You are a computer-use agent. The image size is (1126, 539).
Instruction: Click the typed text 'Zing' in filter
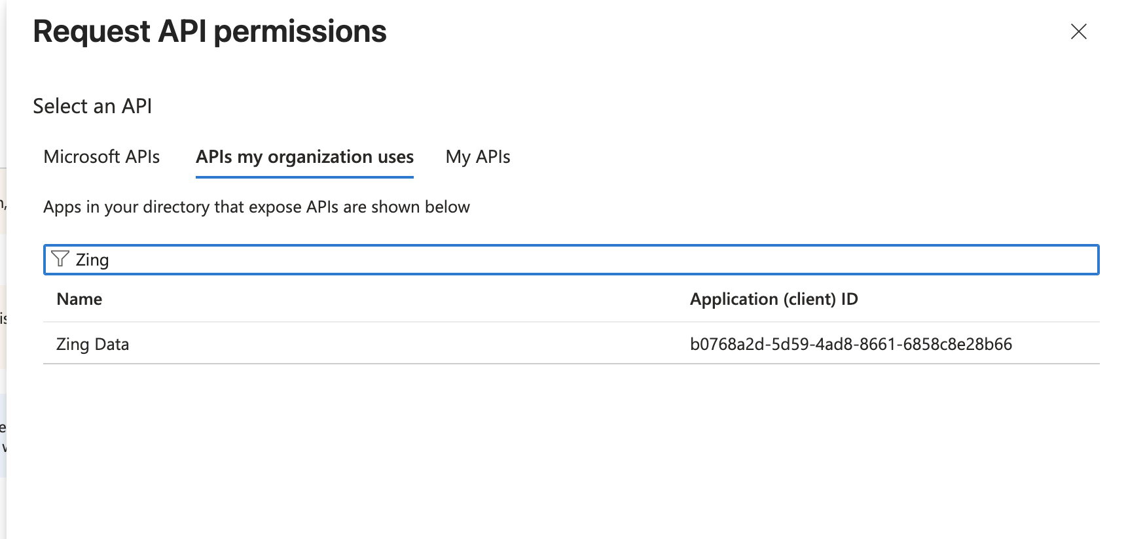[x=92, y=260]
